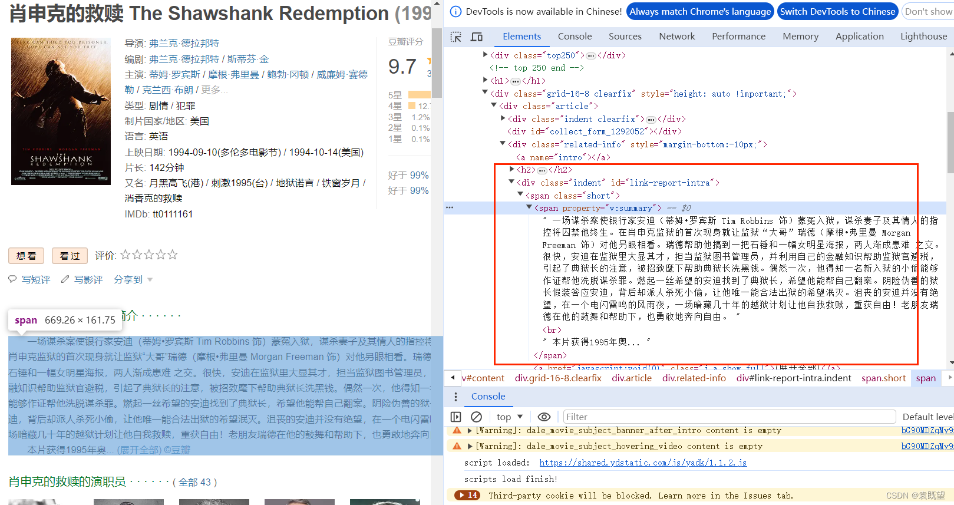This screenshot has height=505, width=954.
Task: Open the console sidebar panel icon
Action: (456, 417)
